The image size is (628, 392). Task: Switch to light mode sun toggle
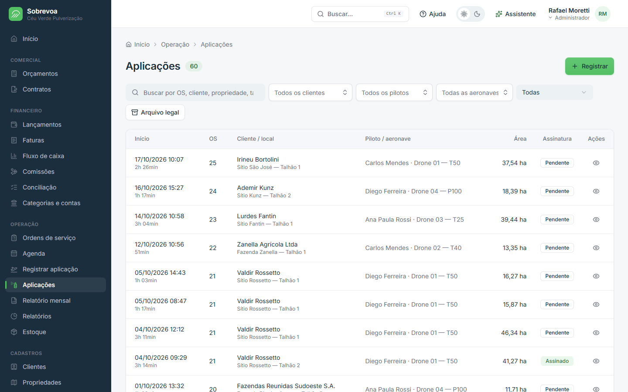[464, 14]
